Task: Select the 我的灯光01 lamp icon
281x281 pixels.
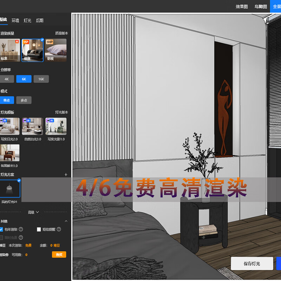Action: pos(10,189)
